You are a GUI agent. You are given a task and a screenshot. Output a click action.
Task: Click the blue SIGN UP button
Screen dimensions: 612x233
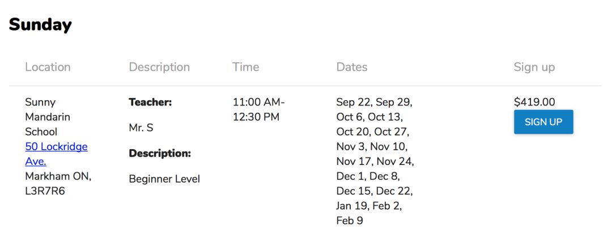543,122
